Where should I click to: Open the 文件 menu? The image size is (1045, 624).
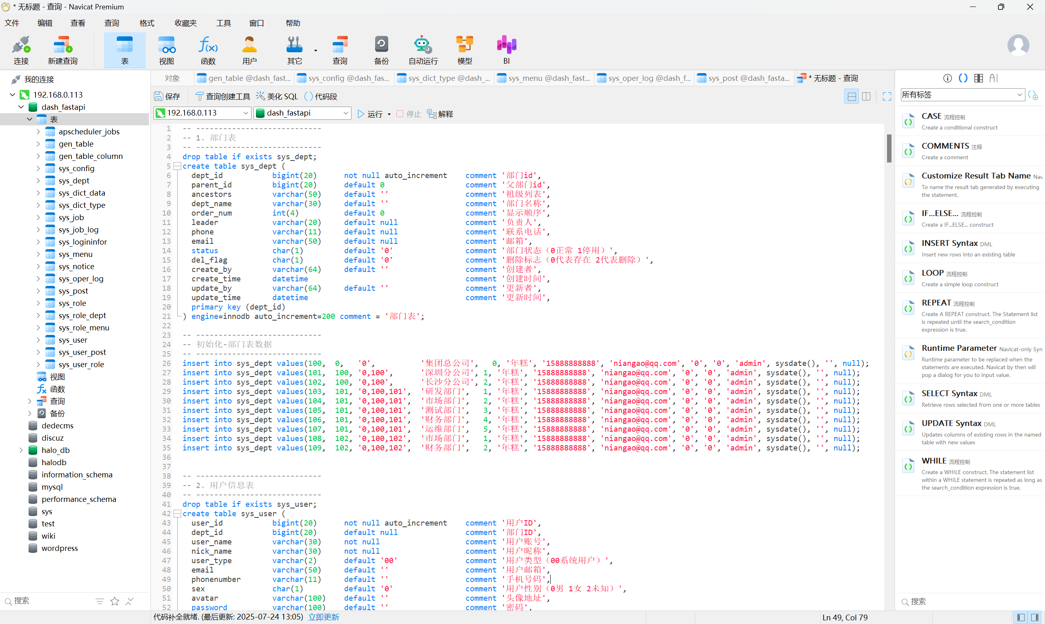(x=12, y=23)
